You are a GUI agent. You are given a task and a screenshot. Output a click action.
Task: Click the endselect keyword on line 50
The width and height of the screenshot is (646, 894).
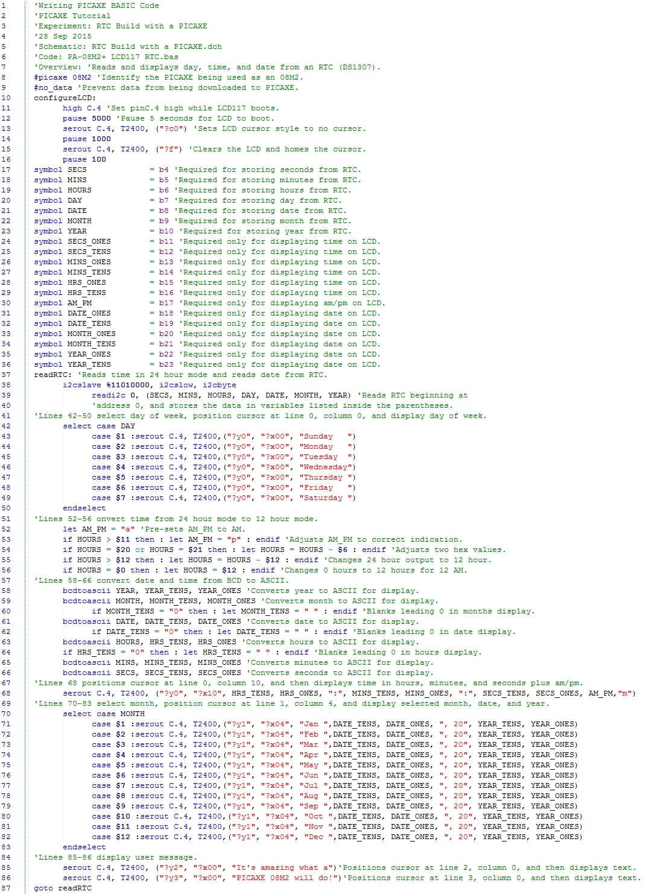84,508
